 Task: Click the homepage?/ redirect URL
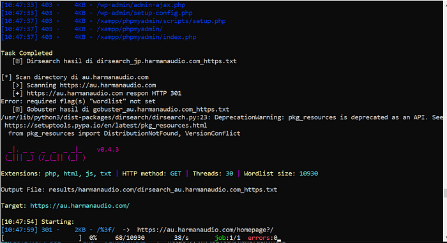205,230
